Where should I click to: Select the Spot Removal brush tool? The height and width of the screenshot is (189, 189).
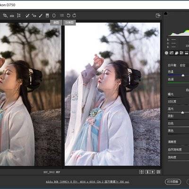click(27, 16)
